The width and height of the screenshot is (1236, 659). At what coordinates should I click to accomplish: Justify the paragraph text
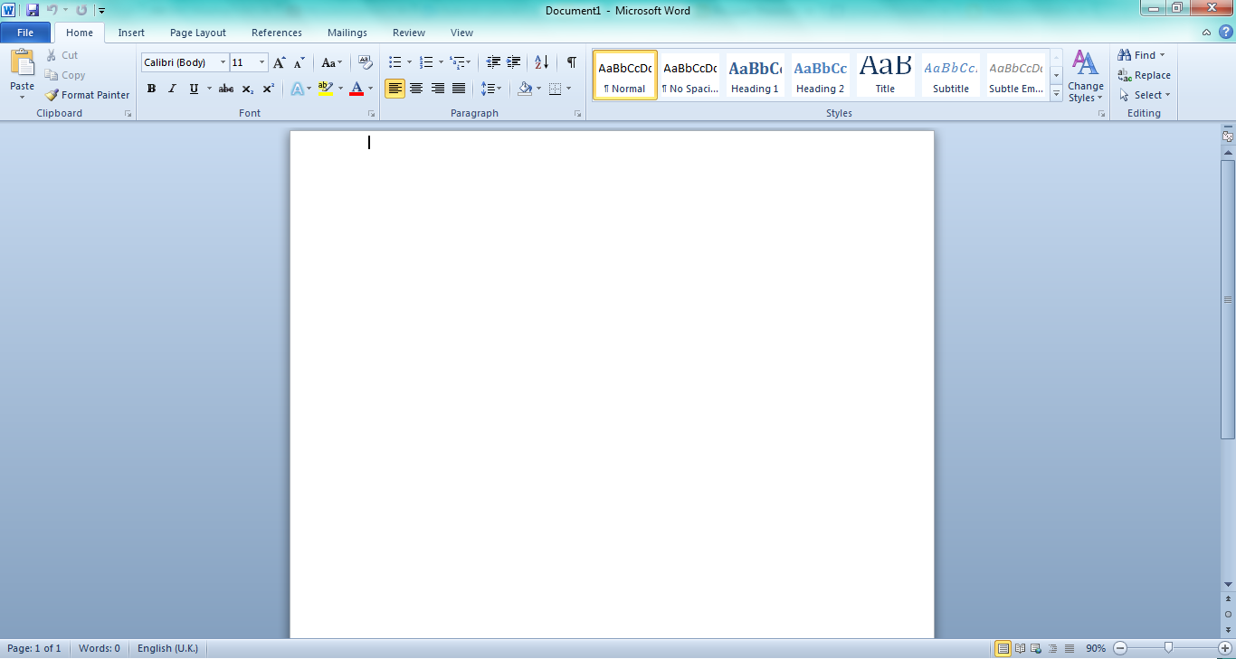459,89
